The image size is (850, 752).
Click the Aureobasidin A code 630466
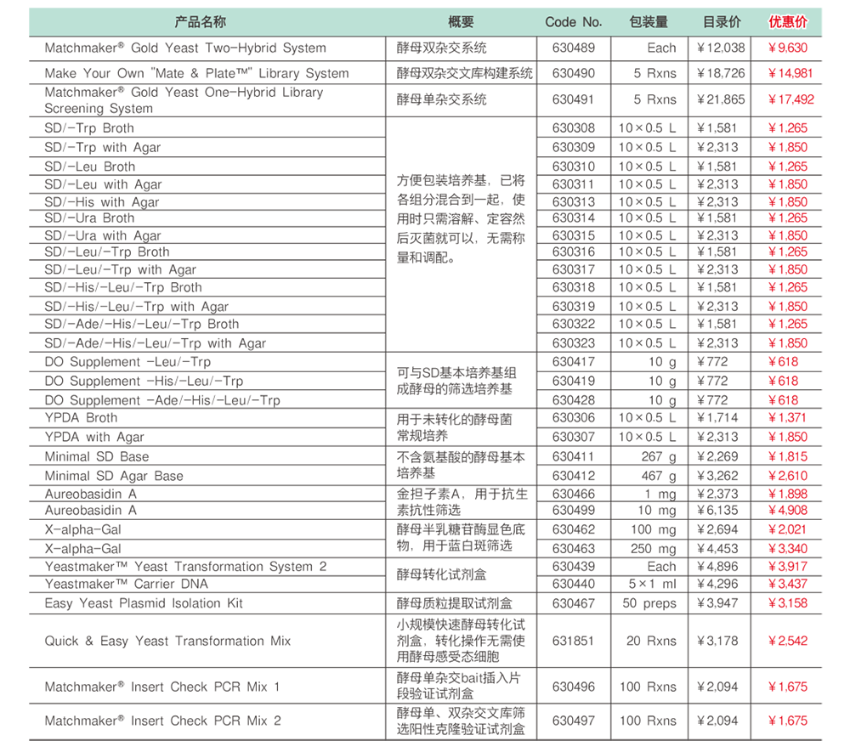[574, 494]
